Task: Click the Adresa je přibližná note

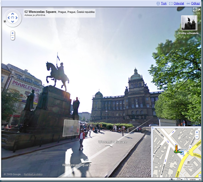Action: pos(35,15)
